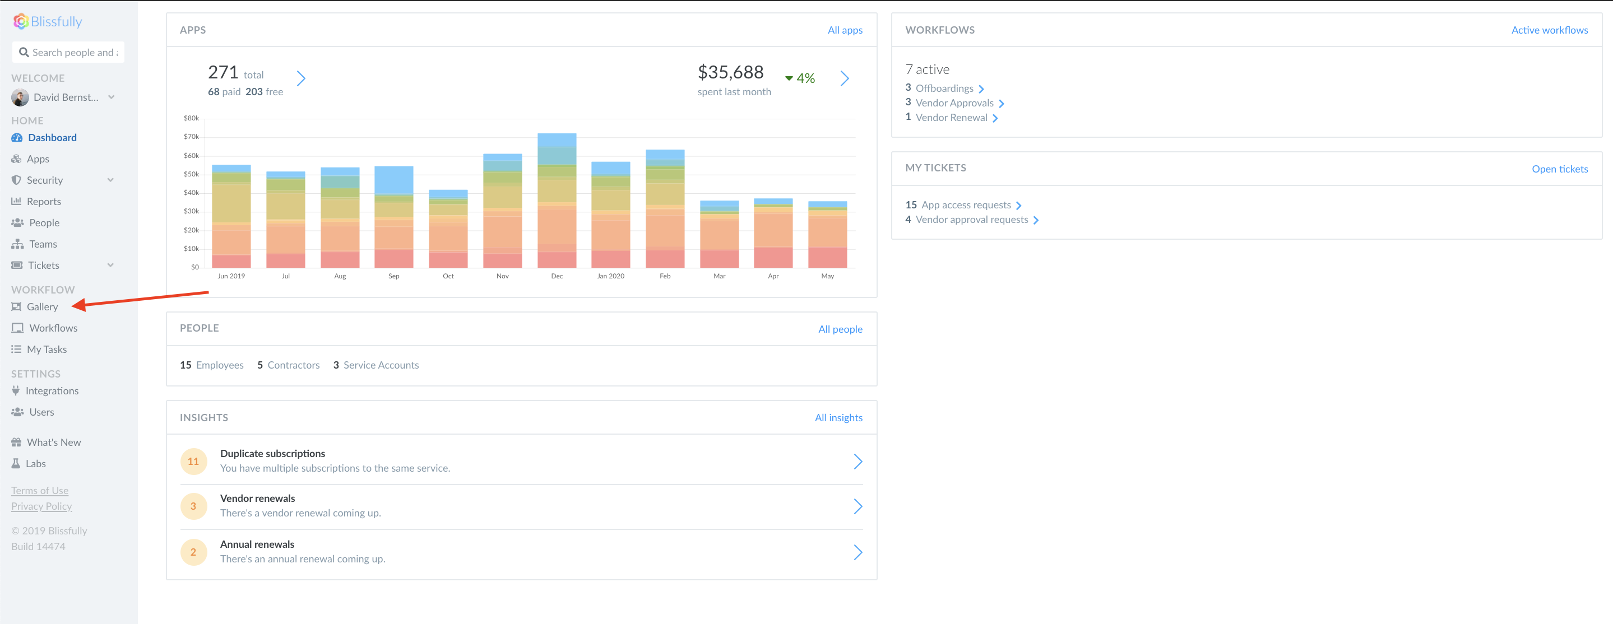Viewport: 1613px width, 624px height.
Task: Select the Integrations plug icon
Action: (x=16, y=390)
